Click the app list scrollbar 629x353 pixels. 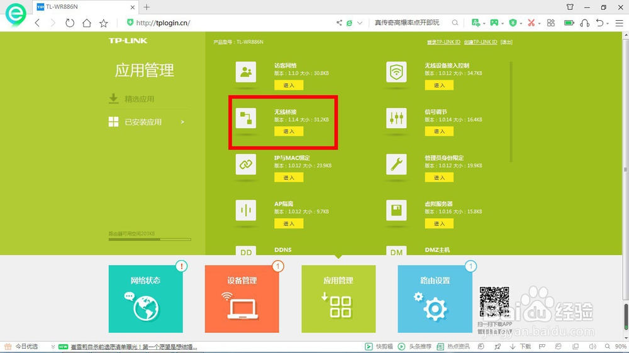tap(511, 112)
